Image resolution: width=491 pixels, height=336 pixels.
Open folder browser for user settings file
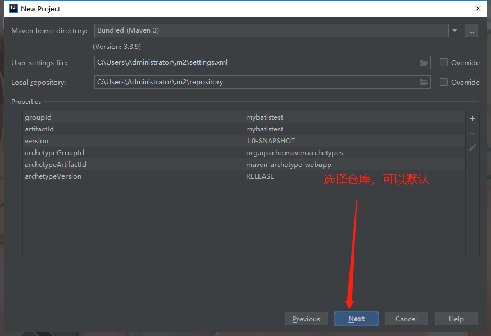[424, 62]
